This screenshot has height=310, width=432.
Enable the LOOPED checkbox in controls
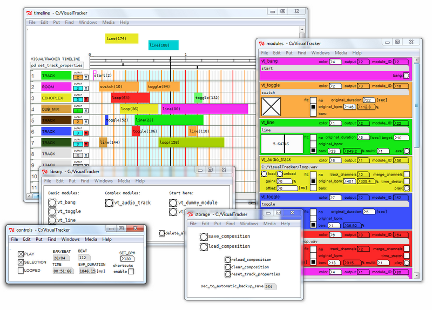(21, 271)
